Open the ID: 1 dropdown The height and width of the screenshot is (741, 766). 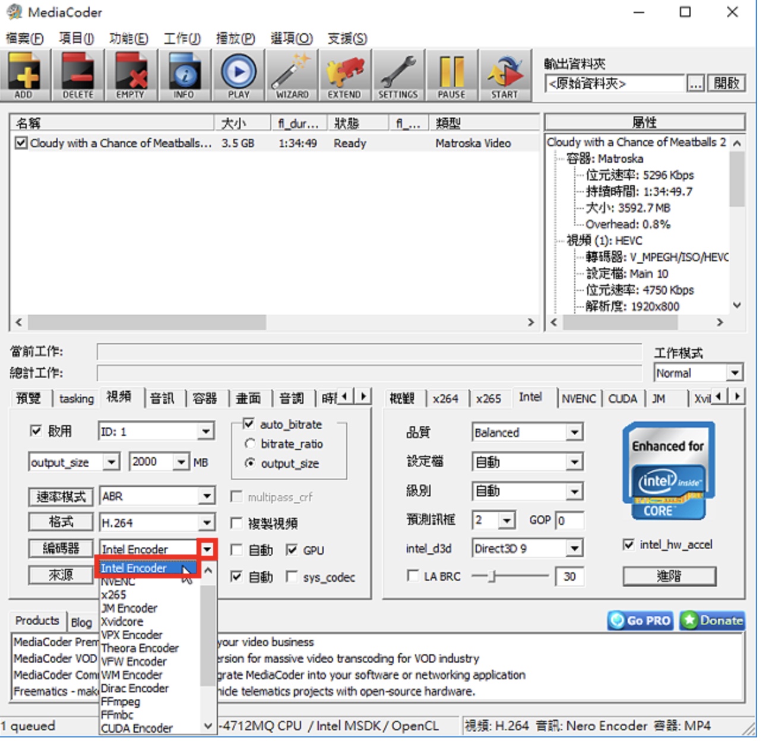206,432
